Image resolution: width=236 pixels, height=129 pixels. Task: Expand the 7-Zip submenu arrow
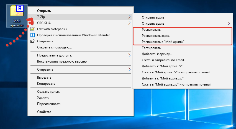coord(129,17)
